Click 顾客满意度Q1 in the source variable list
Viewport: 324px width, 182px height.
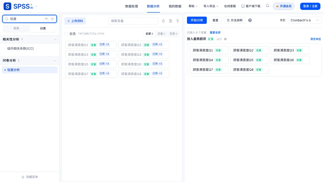pos(91,45)
